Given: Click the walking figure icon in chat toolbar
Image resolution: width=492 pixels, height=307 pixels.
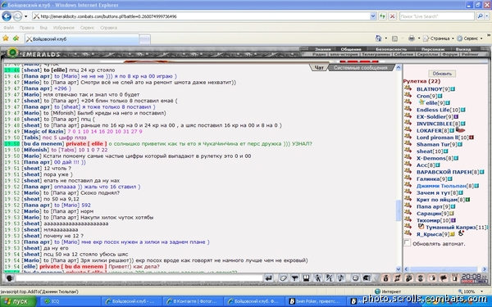Looking at the screenshot, I should pos(318,278).
